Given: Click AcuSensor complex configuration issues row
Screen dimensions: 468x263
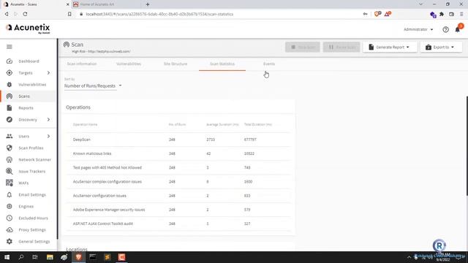Looking at the screenshot, I should [x=178, y=182].
